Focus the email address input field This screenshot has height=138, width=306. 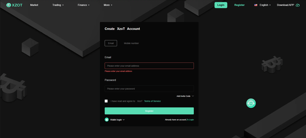point(149,66)
